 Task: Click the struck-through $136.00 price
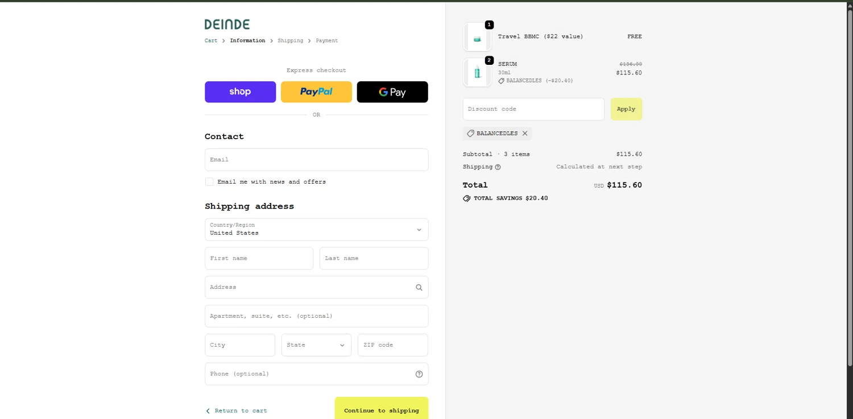pos(631,64)
